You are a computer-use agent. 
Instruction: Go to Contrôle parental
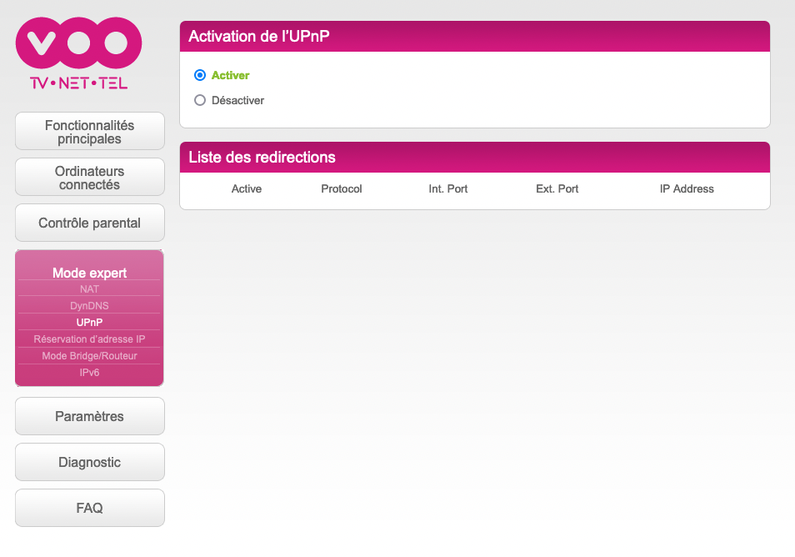pyautogui.click(x=90, y=223)
